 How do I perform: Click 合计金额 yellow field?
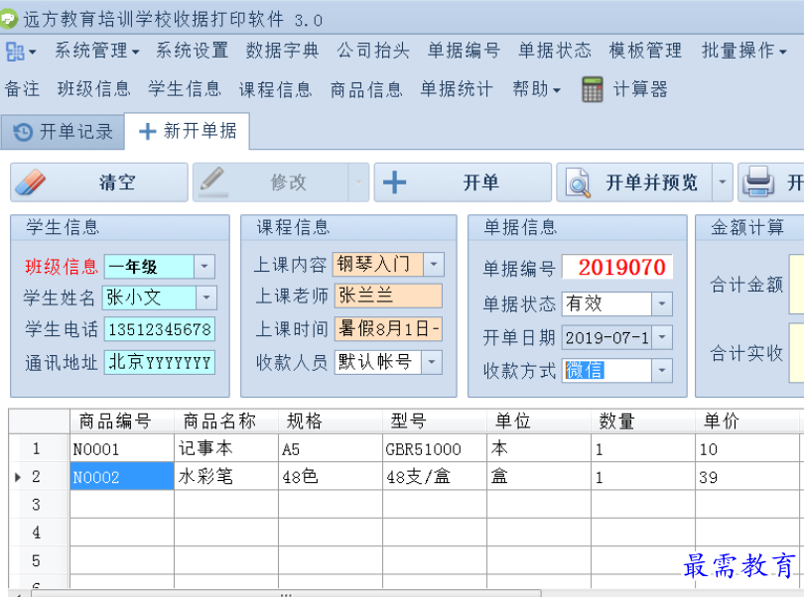796,284
